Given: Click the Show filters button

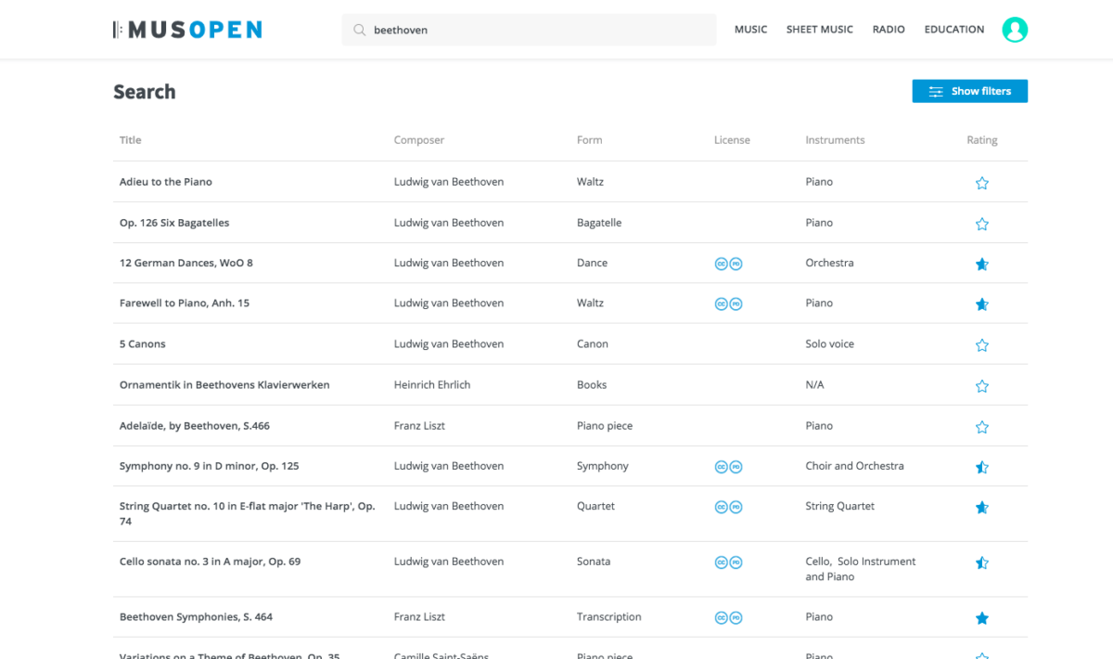Looking at the screenshot, I should 970,91.
